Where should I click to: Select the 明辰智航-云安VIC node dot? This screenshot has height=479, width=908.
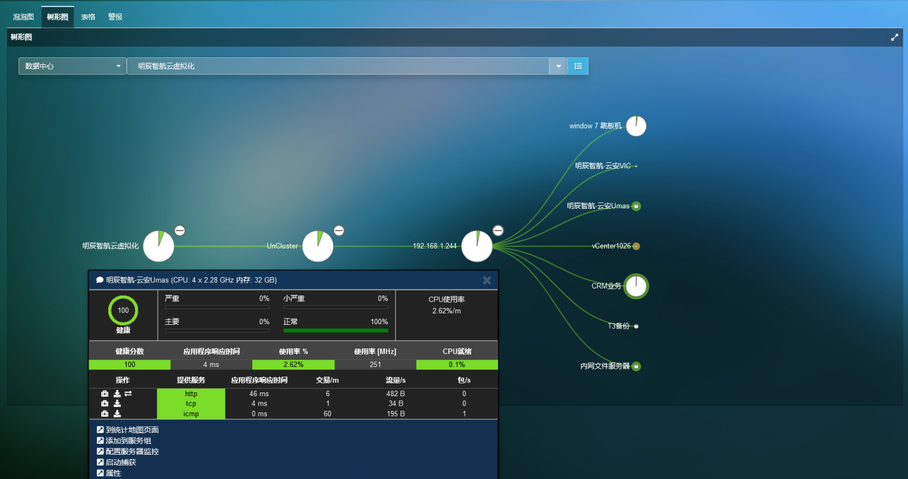tap(635, 166)
